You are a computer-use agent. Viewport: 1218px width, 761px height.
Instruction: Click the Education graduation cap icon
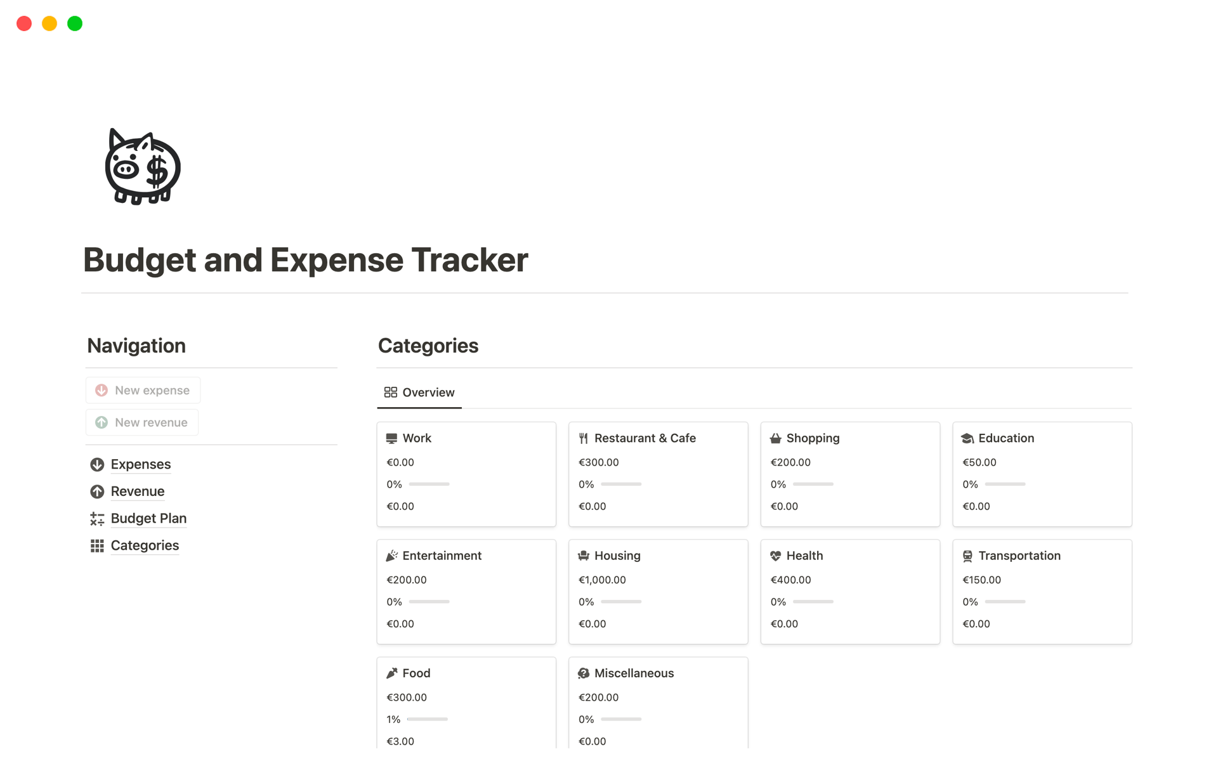point(967,438)
